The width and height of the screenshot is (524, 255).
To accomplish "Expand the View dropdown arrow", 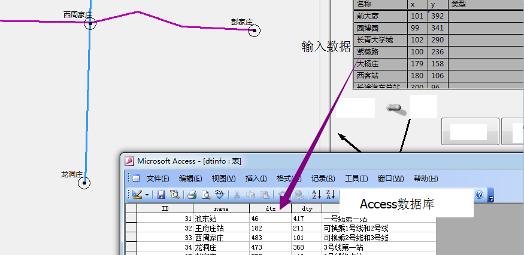I will pyautogui.click(x=147, y=195).
